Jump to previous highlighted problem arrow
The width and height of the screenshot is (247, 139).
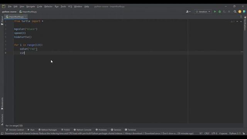[x=237, y=22]
